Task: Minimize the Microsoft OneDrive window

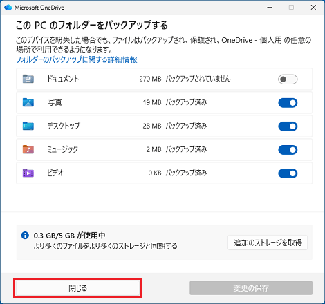Action: point(270,8)
